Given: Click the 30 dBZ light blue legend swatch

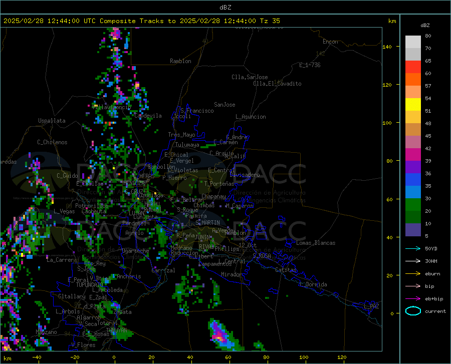Looking at the screenshot, I should click(x=413, y=192).
